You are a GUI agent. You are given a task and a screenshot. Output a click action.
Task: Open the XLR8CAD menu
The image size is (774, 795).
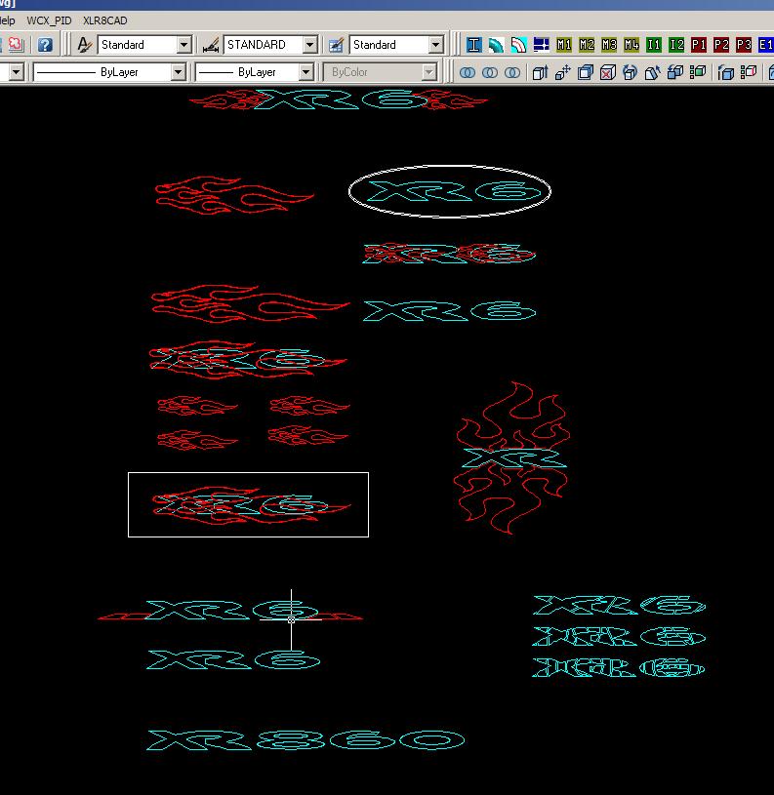click(x=105, y=20)
